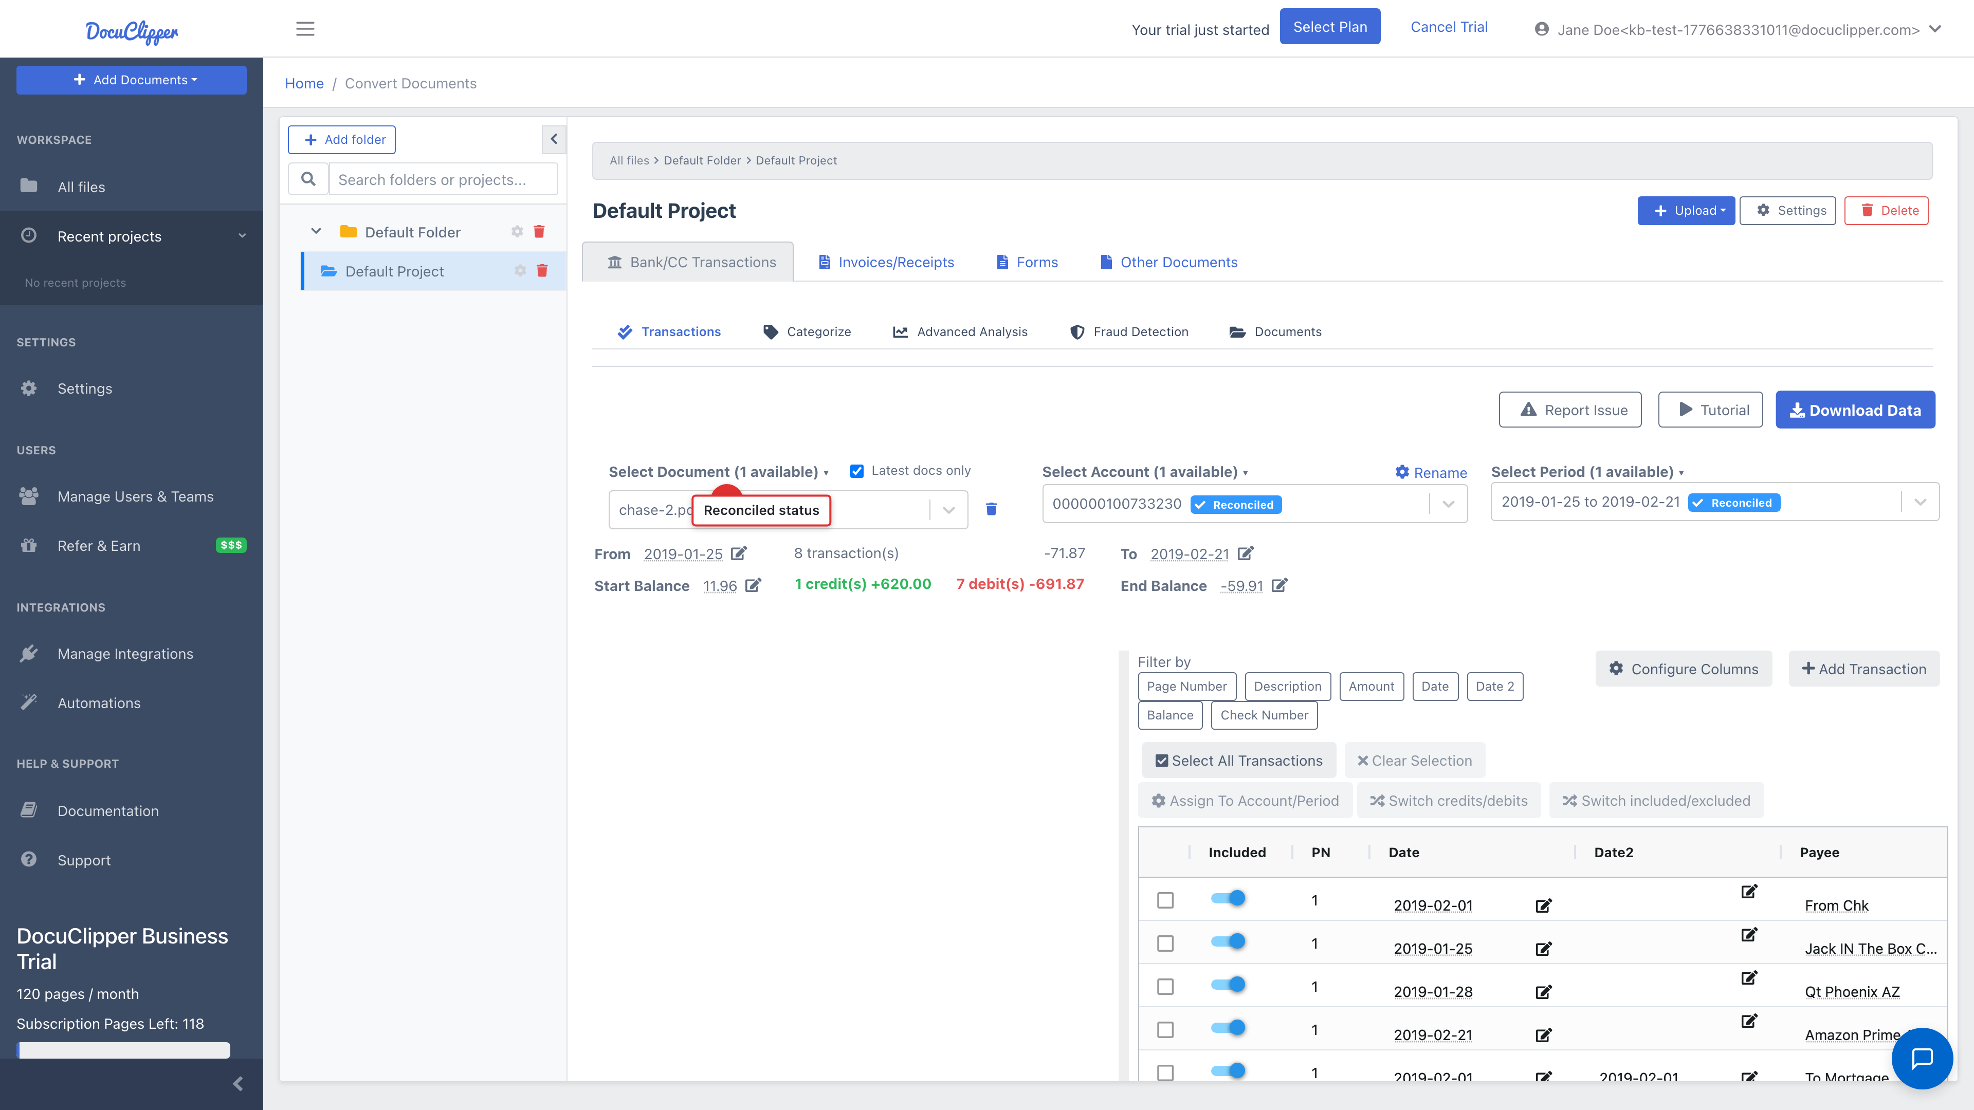Switch to Other Documents tab
The width and height of the screenshot is (1974, 1110).
[1168, 262]
